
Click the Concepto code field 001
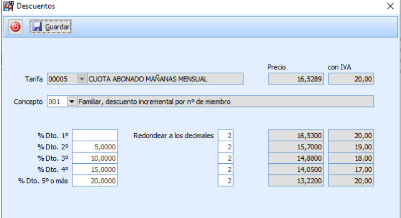[x=56, y=102]
